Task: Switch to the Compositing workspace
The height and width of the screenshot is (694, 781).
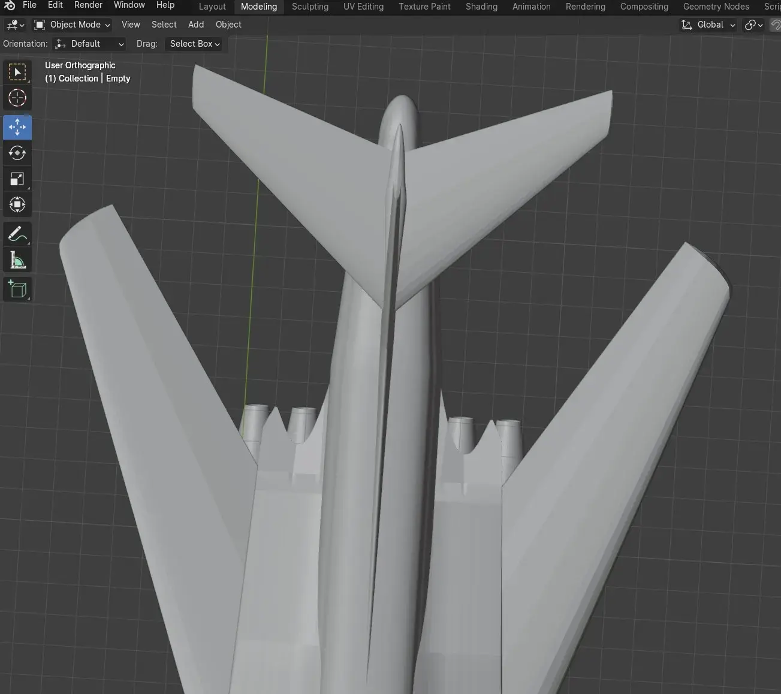Action: click(x=644, y=7)
